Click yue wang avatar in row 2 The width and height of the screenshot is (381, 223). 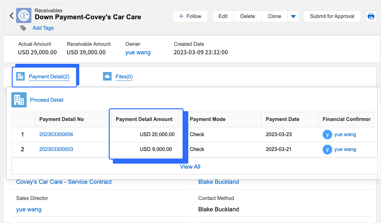pos(327,149)
